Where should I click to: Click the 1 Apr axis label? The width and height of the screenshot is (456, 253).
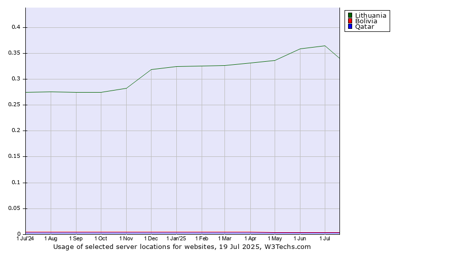pos(250,238)
